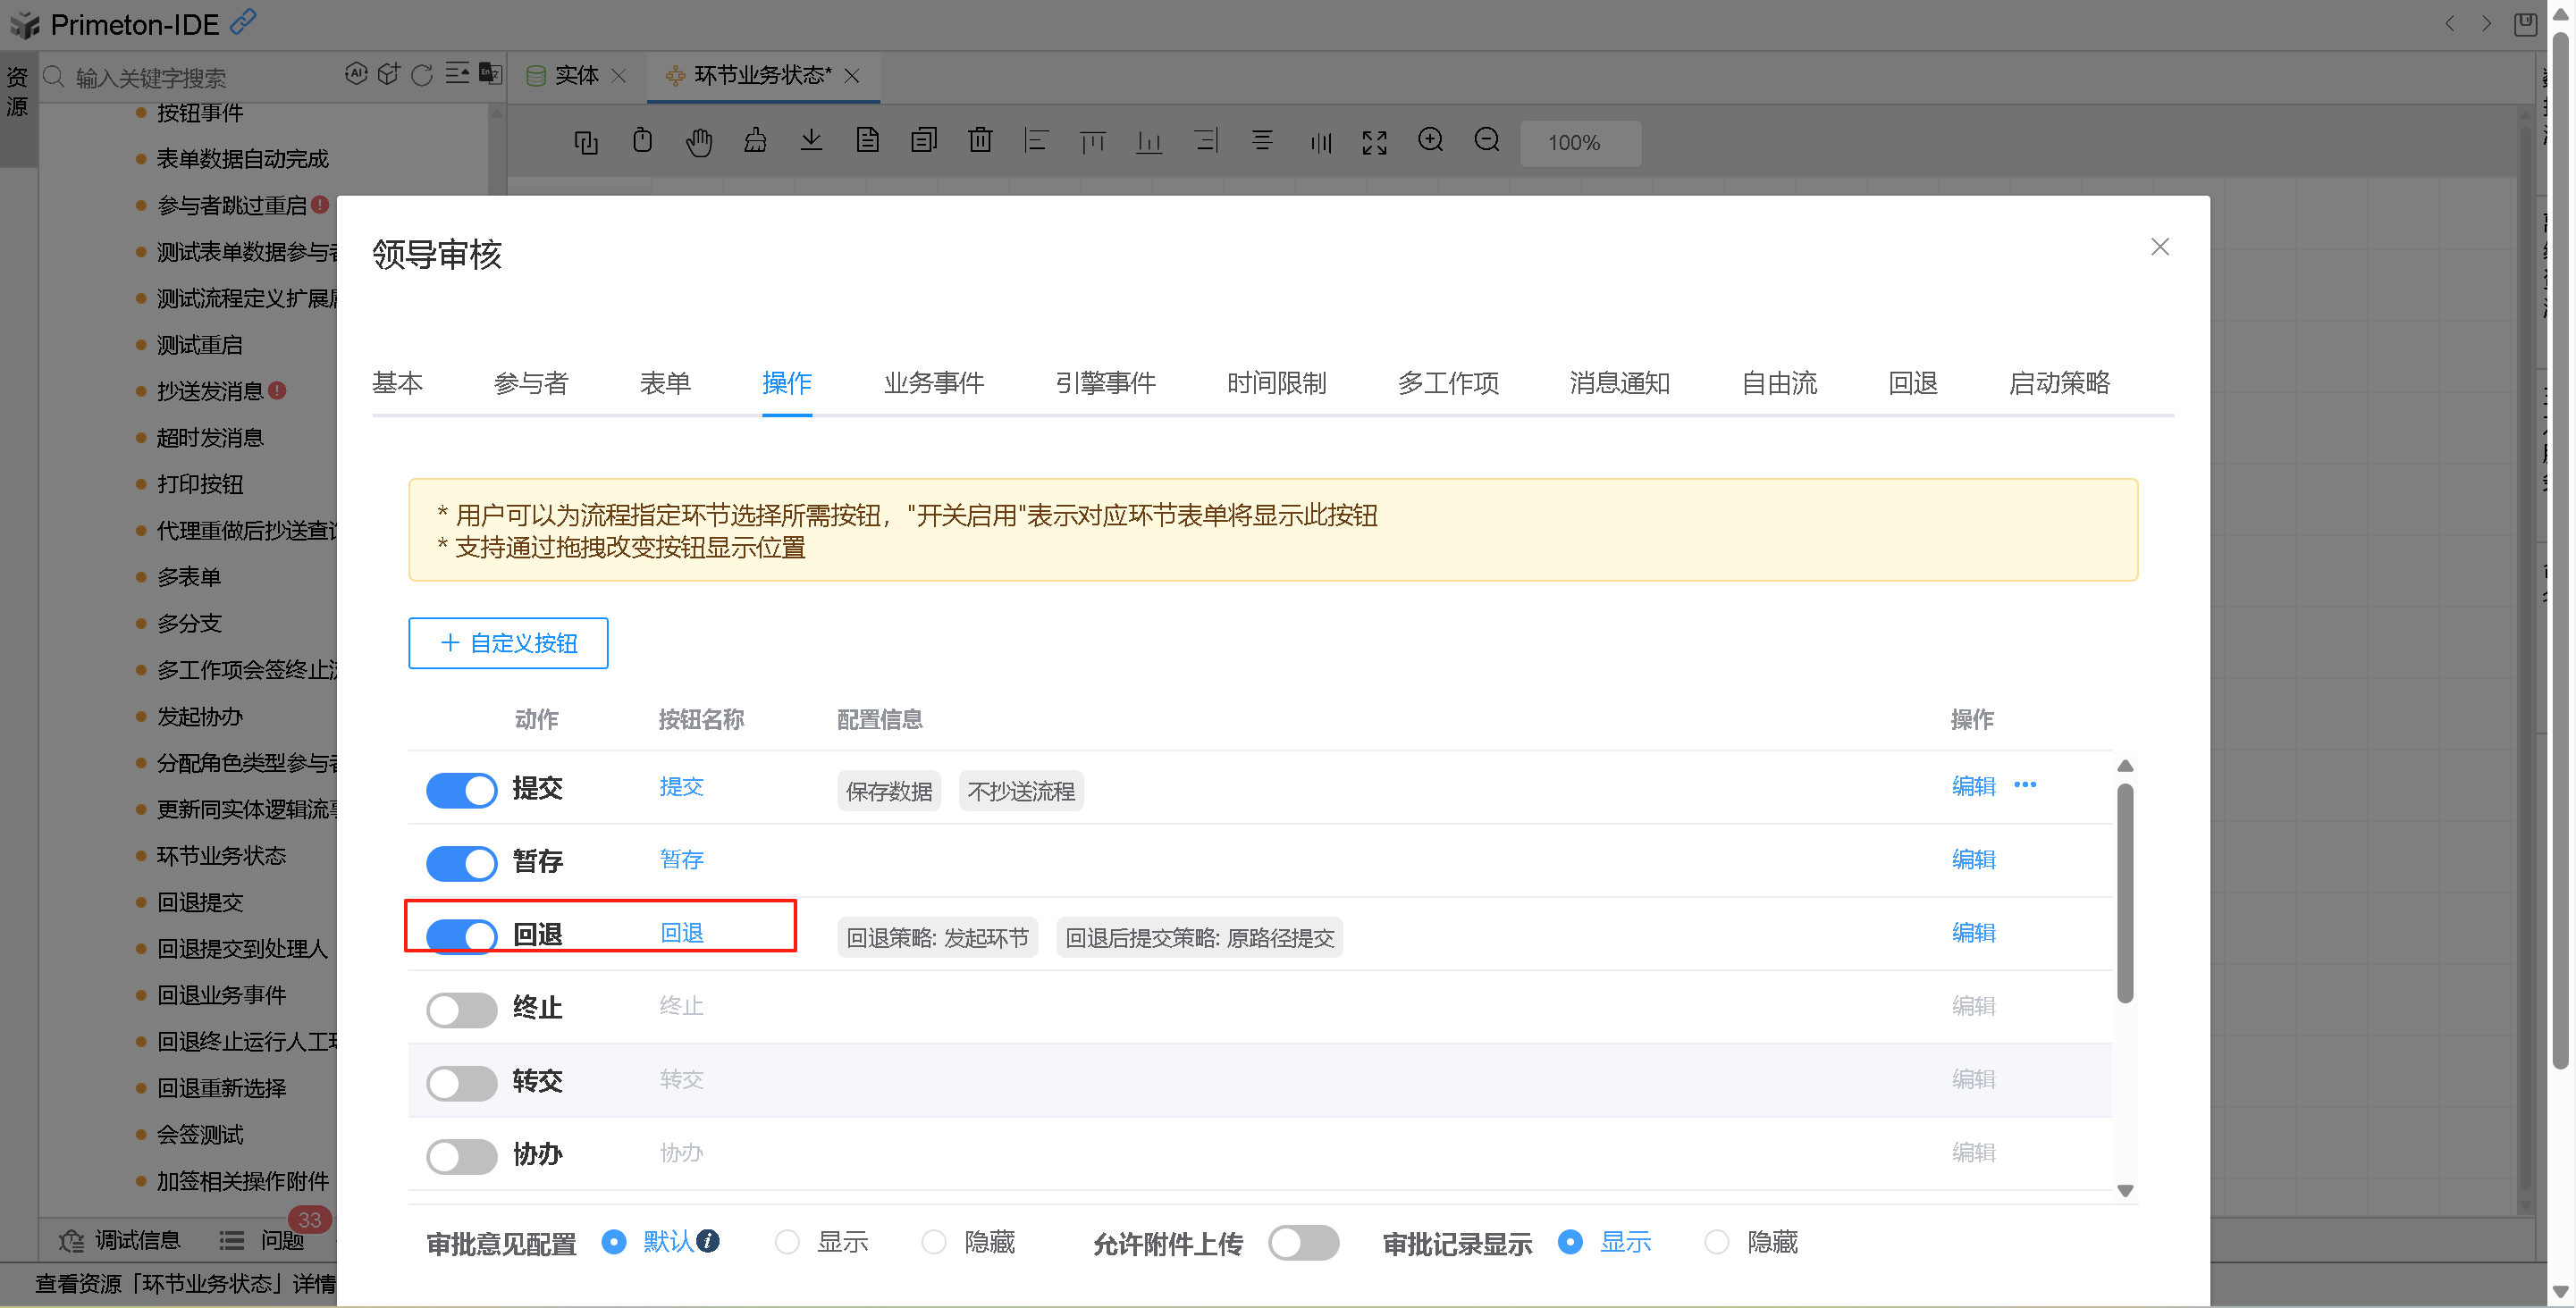
Task: Click the info icon beside 默认
Action: tap(708, 1240)
